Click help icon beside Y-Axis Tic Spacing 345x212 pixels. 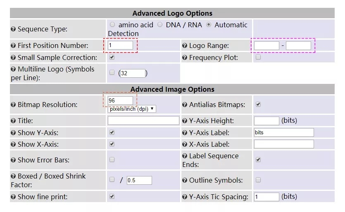click(x=185, y=197)
